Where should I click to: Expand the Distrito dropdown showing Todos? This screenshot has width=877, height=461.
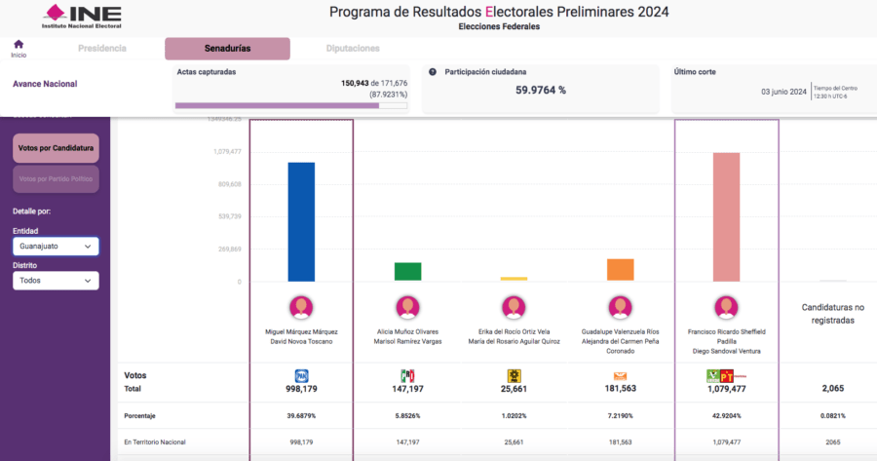pos(56,281)
